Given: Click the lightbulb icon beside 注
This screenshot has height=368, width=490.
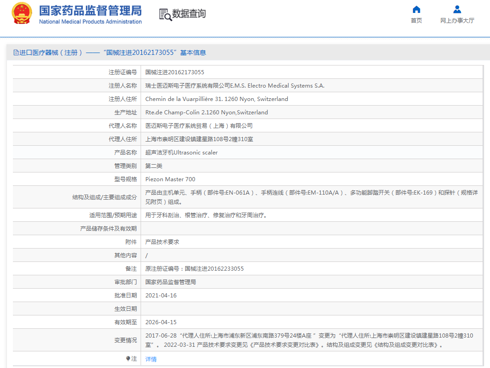Looking at the screenshot, I should [128, 358].
